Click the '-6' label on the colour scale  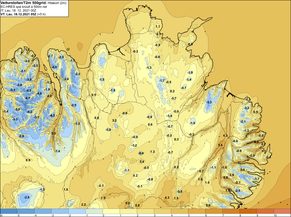pyautogui.click(x=1, y=215)
